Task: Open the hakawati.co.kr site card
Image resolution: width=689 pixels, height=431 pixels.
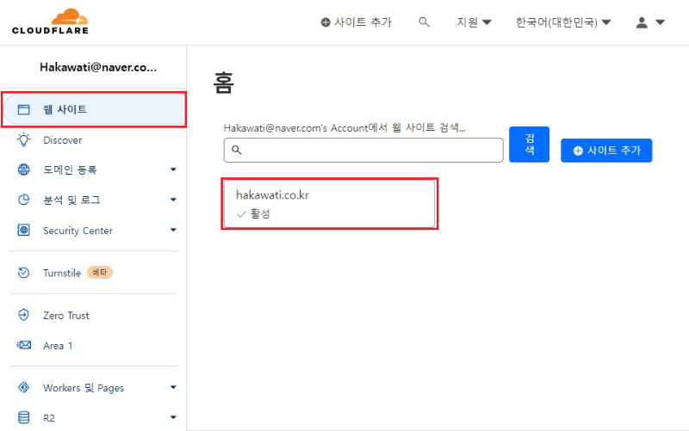Action: tap(330, 204)
